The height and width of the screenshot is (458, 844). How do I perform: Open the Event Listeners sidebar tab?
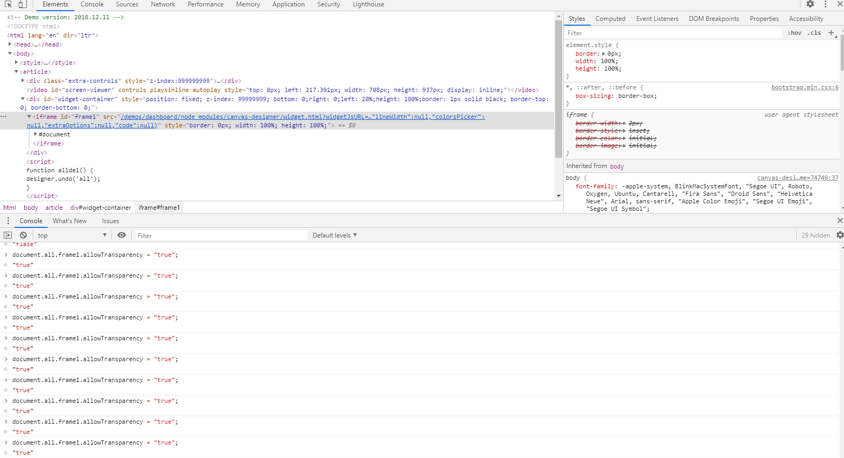pyautogui.click(x=657, y=19)
